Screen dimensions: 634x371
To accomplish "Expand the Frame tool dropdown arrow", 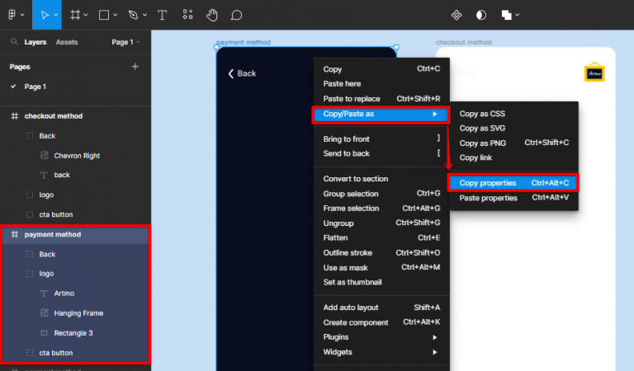I will click(x=86, y=15).
